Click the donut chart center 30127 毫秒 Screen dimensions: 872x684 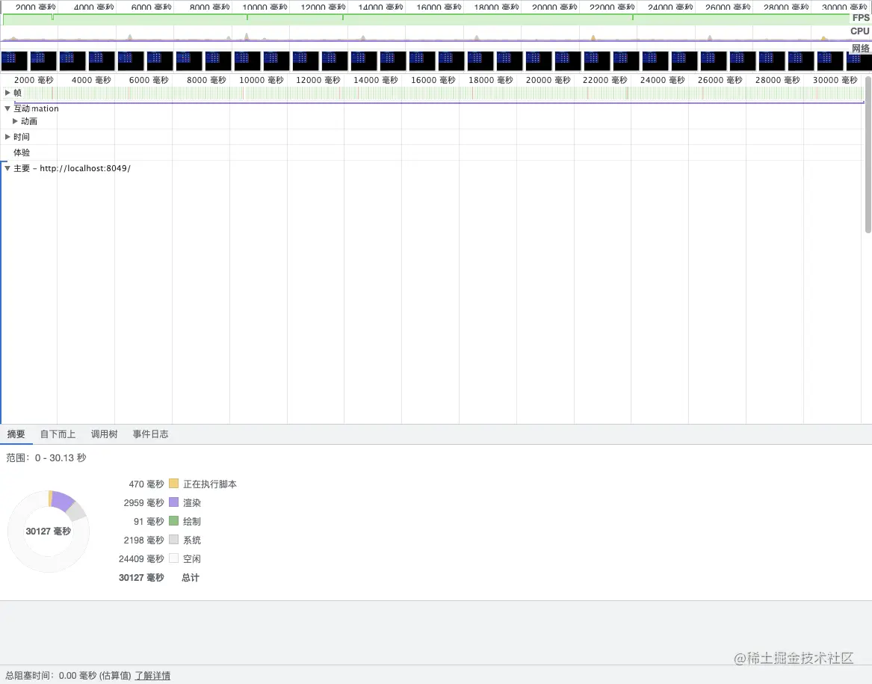pyautogui.click(x=49, y=531)
